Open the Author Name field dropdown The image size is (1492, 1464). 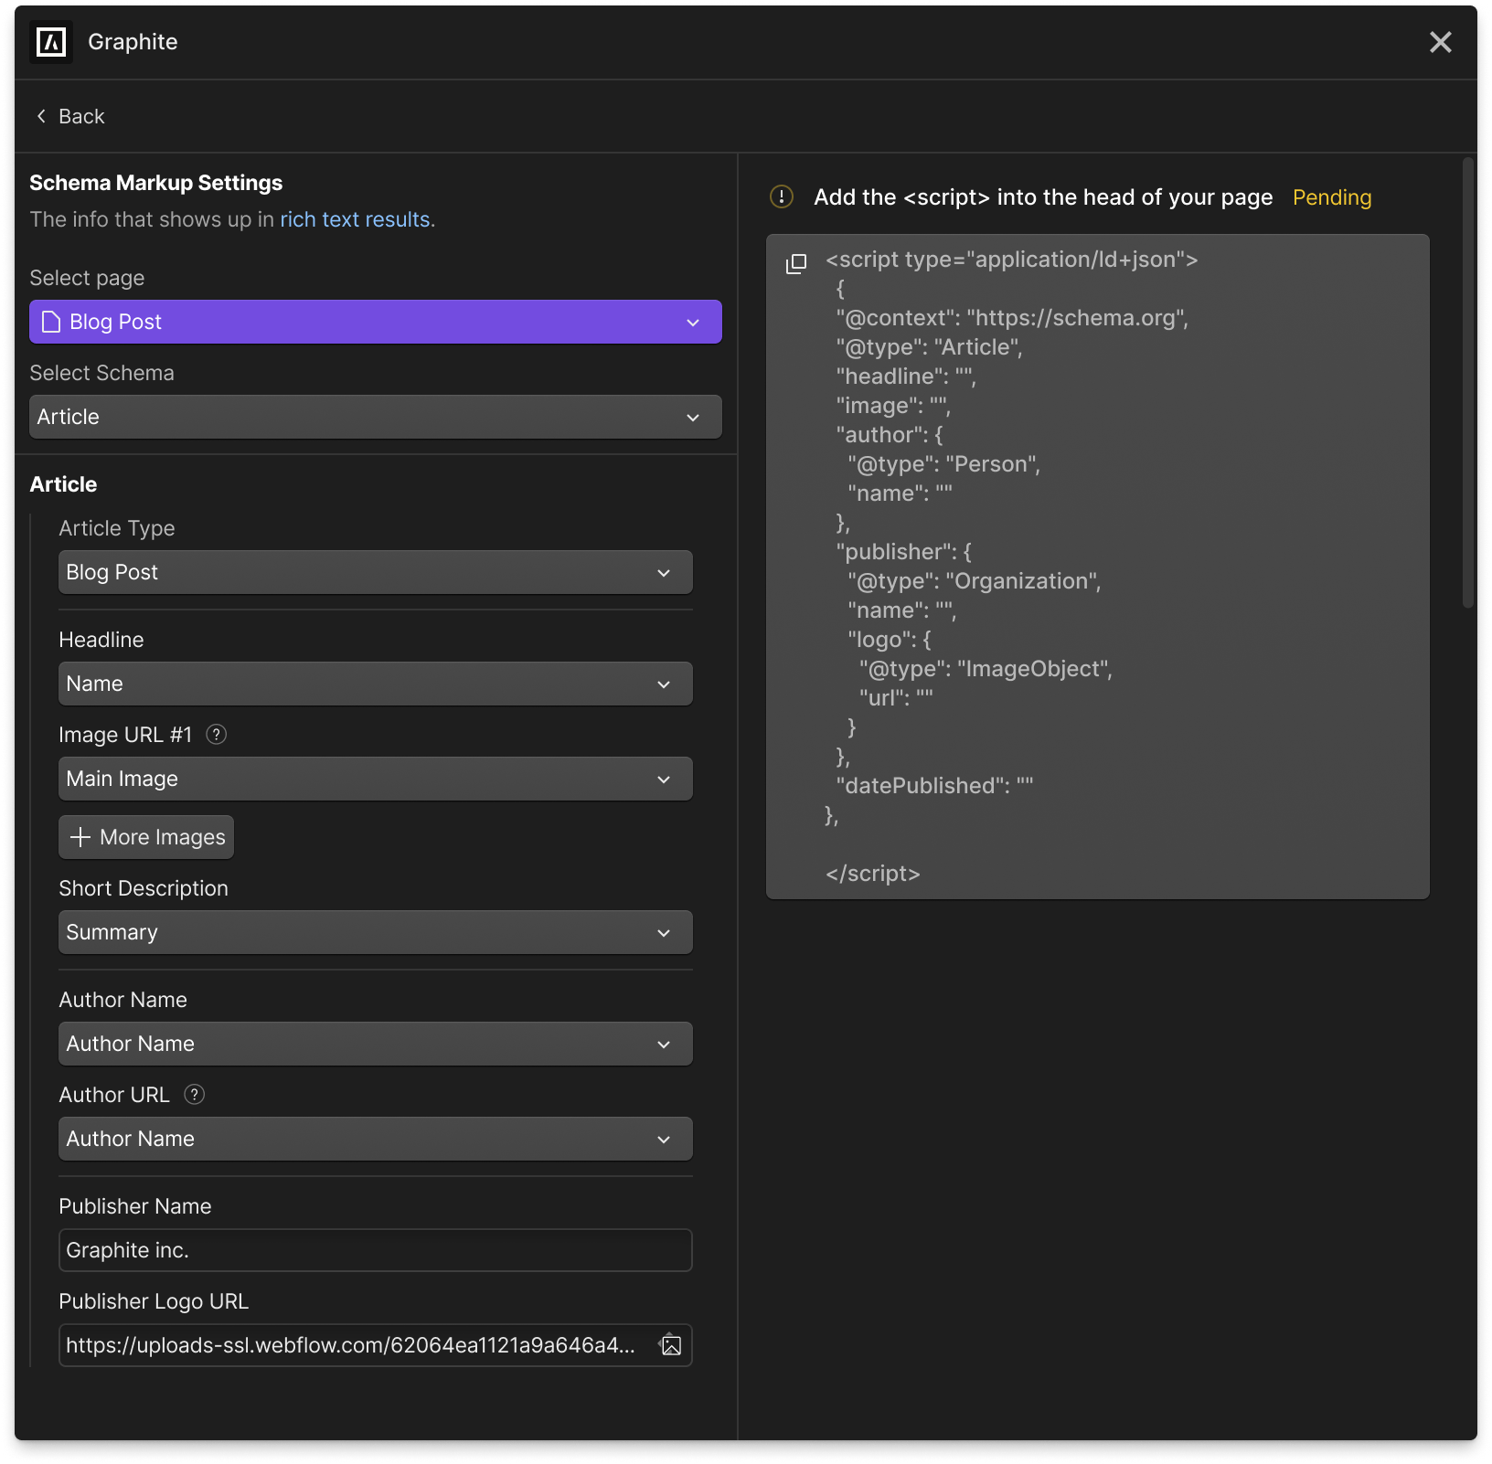pyautogui.click(x=376, y=1044)
